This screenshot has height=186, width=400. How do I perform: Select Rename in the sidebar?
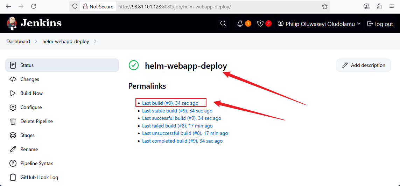pyautogui.click(x=62, y=149)
